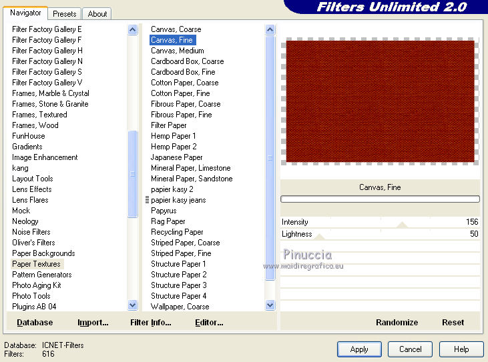The image size is (488, 362).
Task: Choose Fibrous Paper, Coarse filter
Action: coord(186,104)
